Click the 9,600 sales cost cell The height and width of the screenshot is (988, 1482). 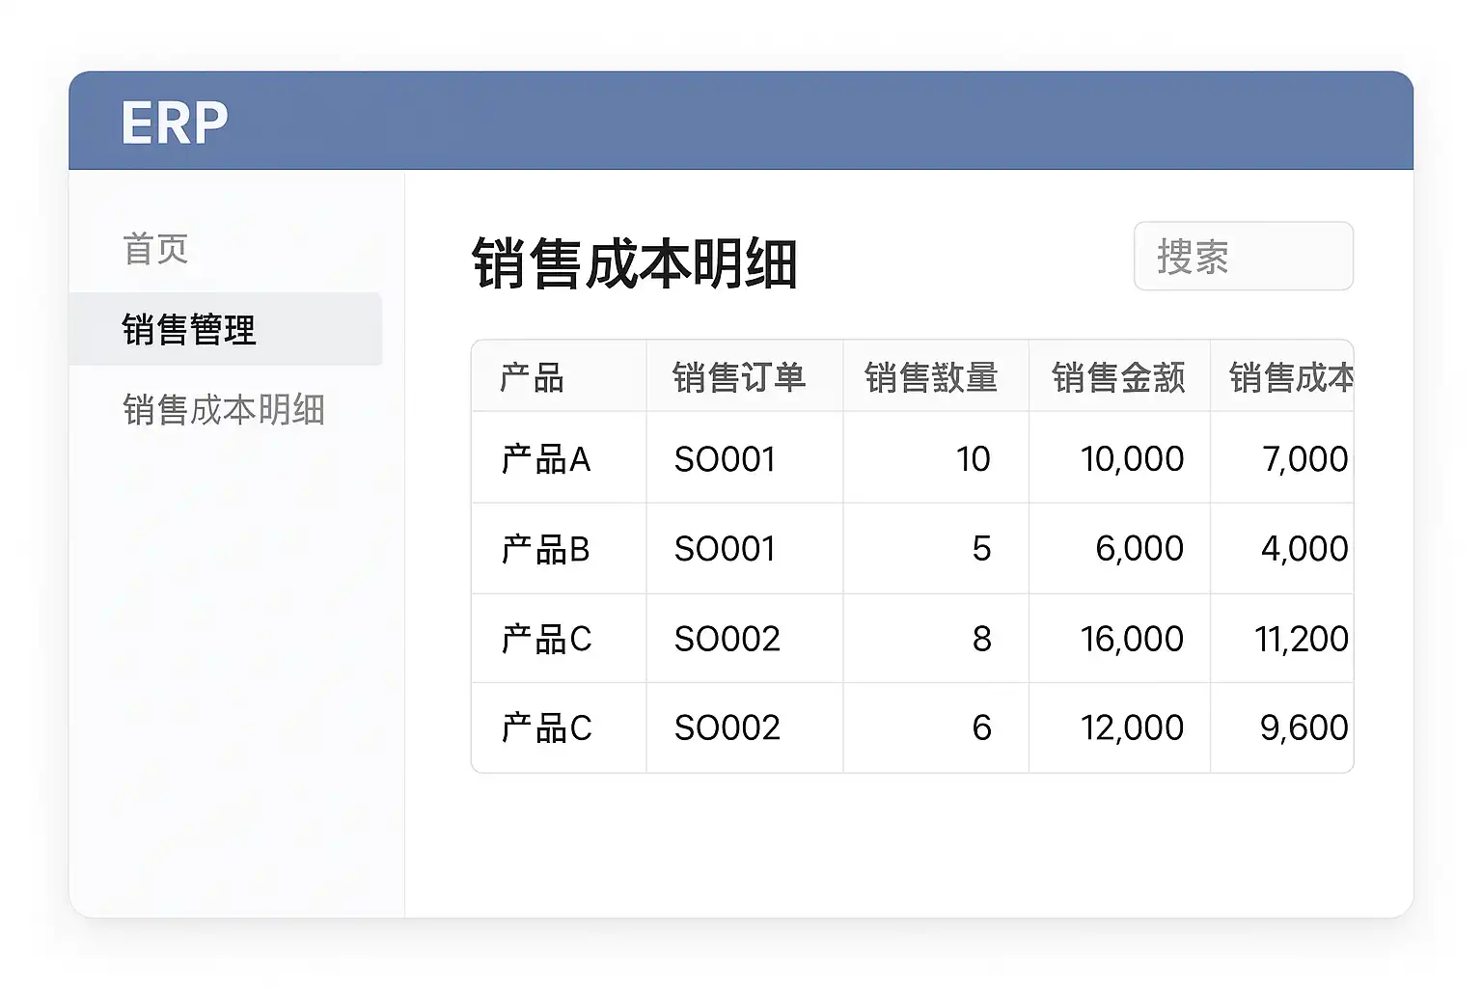point(1304,727)
